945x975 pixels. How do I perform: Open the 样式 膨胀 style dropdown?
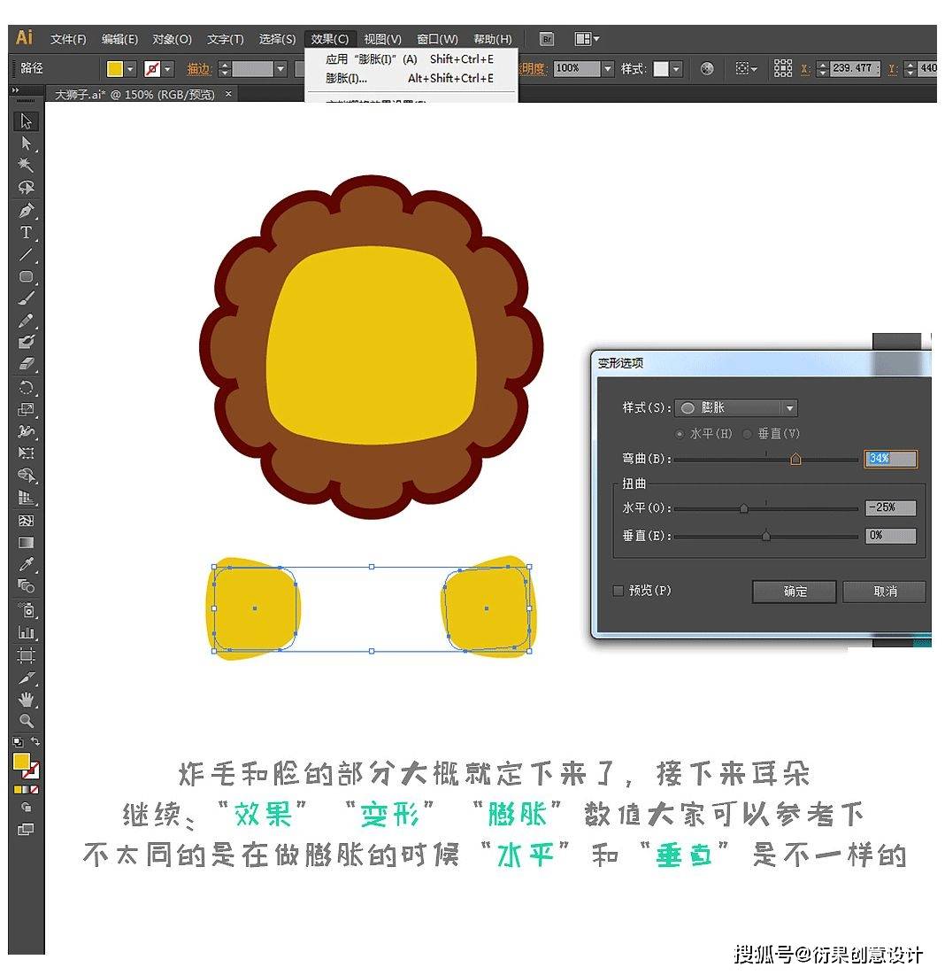(x=789, y=408)
